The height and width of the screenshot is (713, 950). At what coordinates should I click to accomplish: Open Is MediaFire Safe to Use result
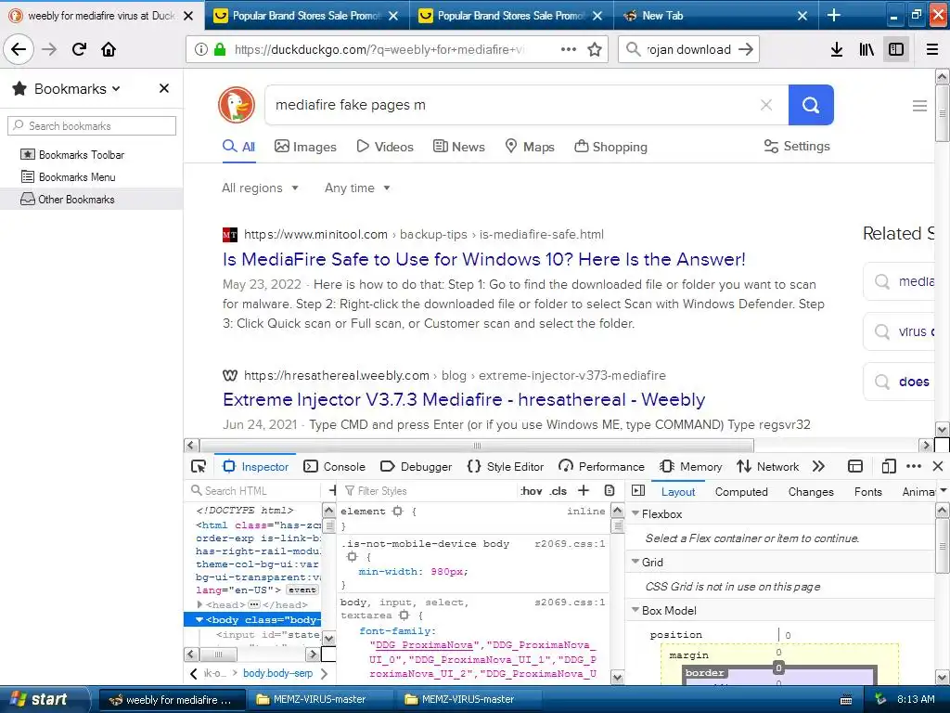[484, 260]
